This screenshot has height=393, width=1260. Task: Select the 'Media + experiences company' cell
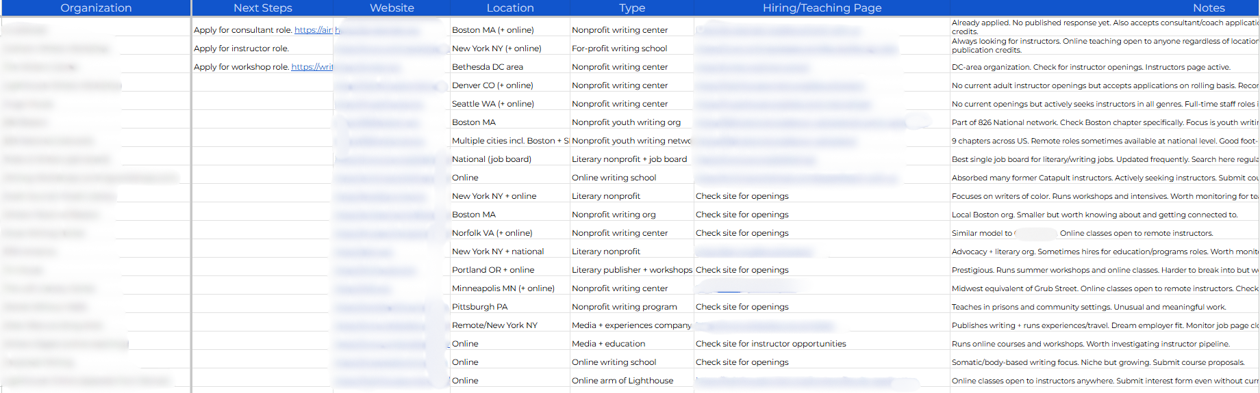click(632, 325)
